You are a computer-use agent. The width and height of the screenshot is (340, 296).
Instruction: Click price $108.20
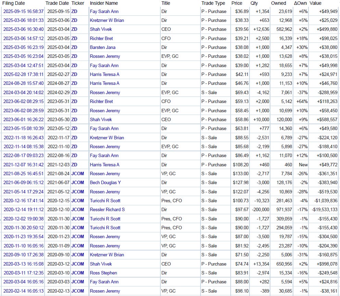click(241, 165)
